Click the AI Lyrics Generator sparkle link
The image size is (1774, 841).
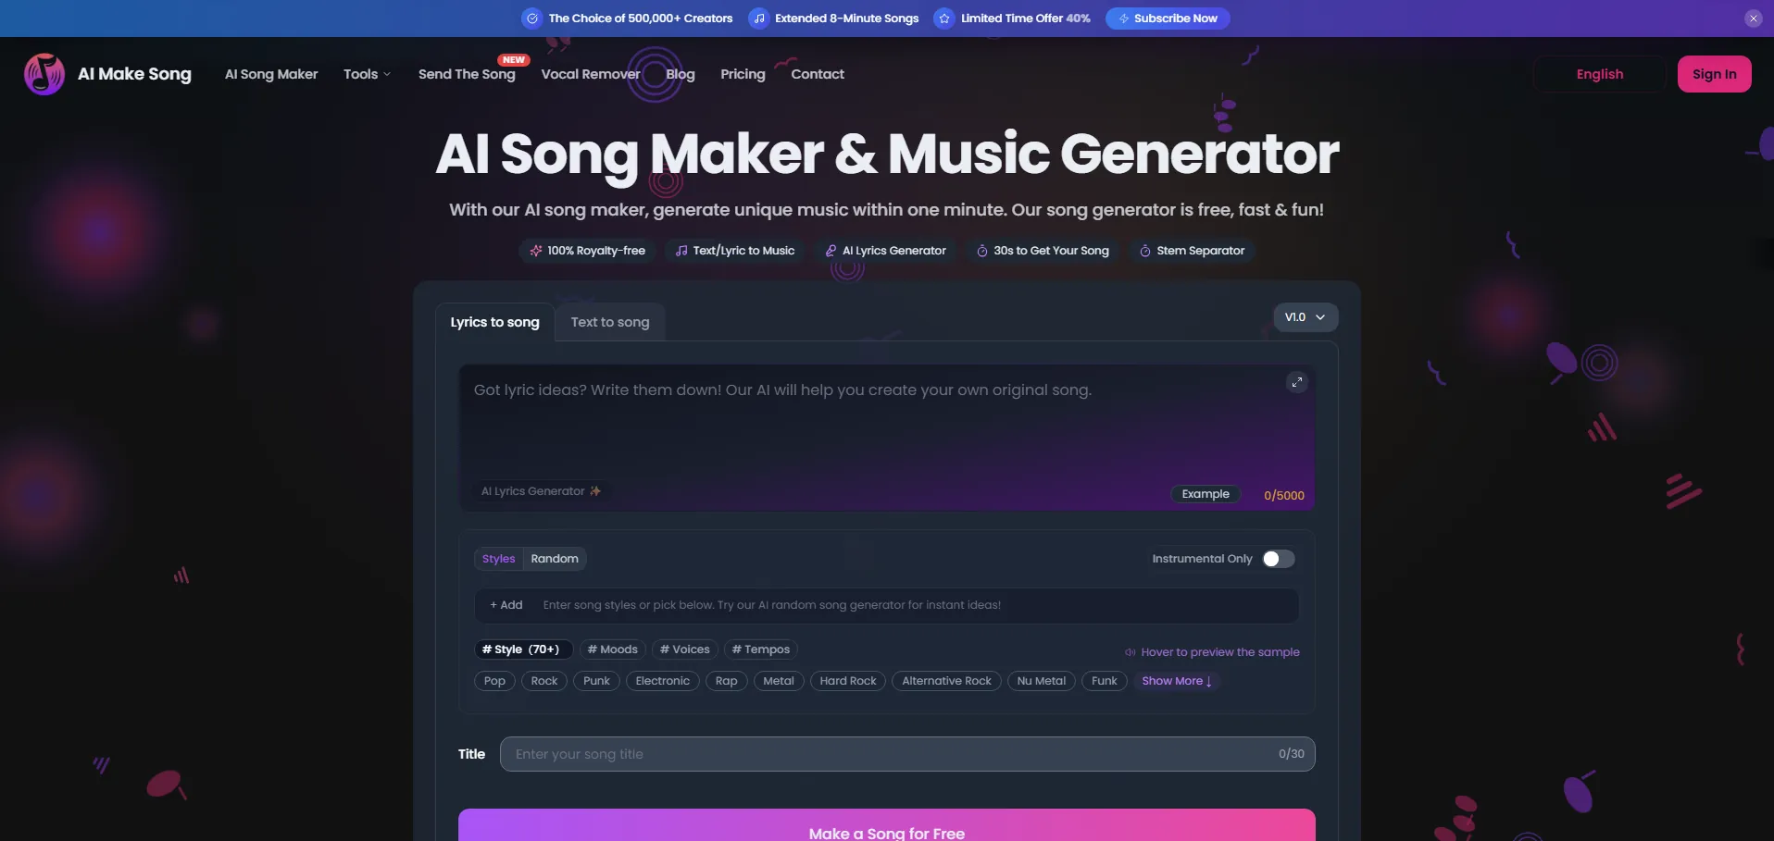tap(541, 491)
